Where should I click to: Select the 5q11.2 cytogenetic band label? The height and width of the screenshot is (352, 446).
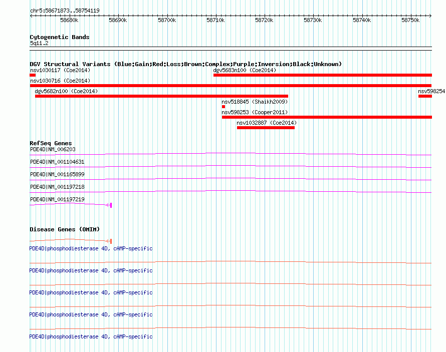pos(39,43)
